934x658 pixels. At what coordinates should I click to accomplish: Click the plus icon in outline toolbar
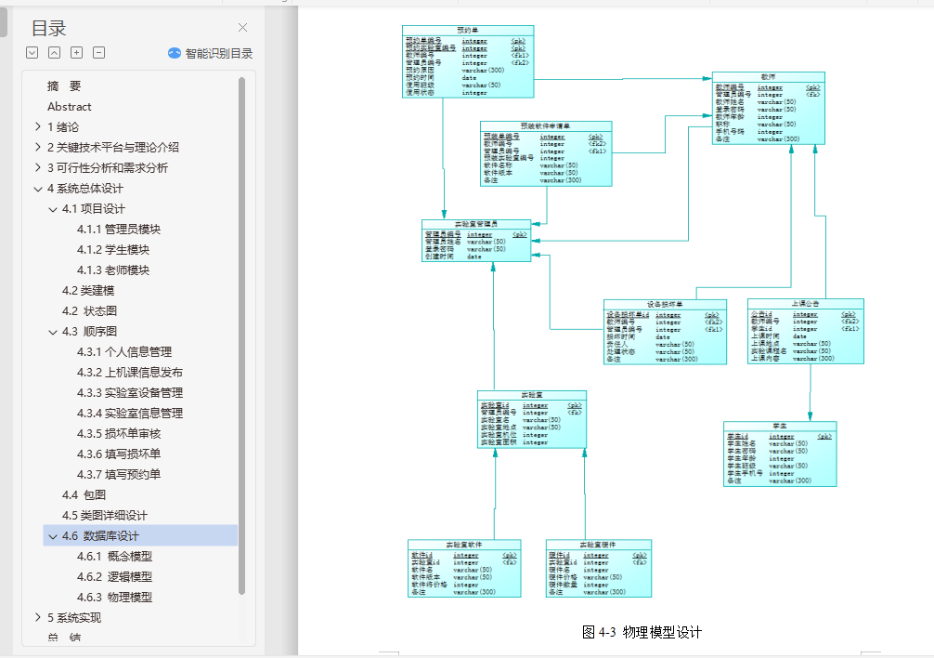77,52
